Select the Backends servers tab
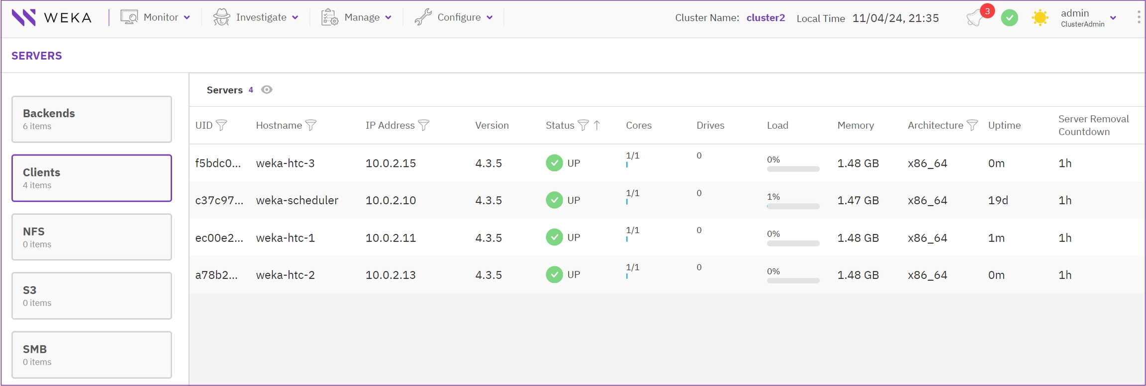Viewport: 1146px width, 386px height. point(92,119)
